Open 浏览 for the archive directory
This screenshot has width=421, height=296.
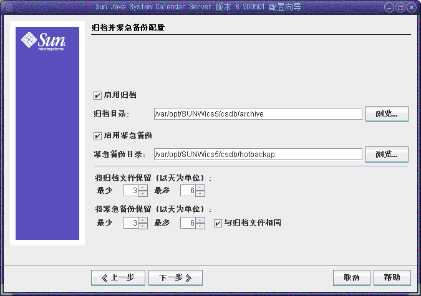tap(387, 114)
